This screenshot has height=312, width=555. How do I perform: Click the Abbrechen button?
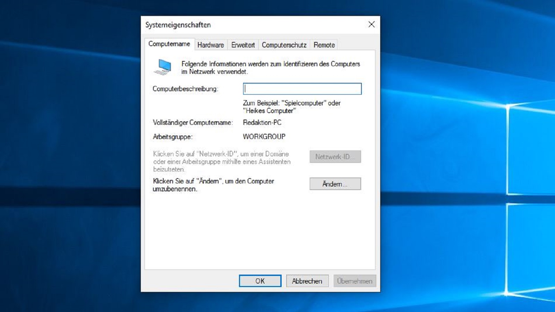[307, 281]
